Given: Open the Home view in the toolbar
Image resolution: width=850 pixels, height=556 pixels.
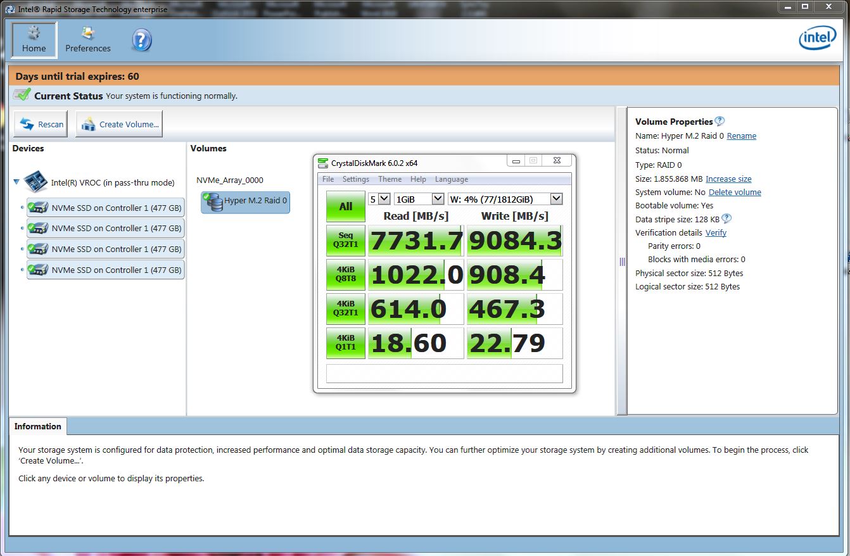Looking at the screenshot, I should click(34, 40).
